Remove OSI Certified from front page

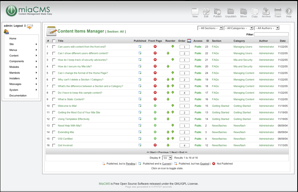click(x=155, y=139)
